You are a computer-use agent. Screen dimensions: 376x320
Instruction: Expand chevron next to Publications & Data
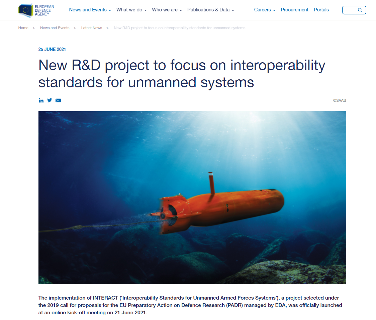233,10
